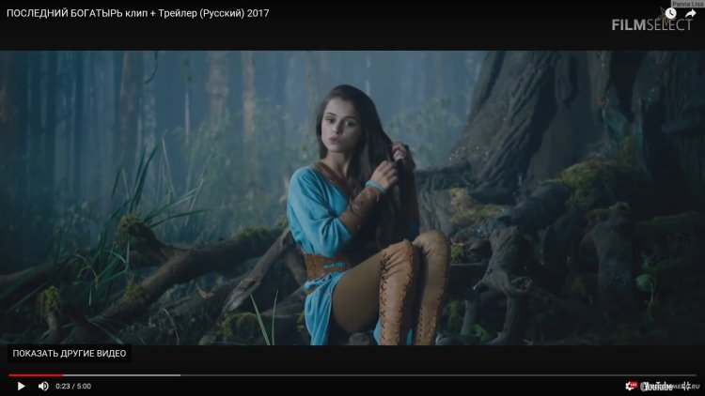This screenshot has width=705, height=396.
Task: Add video to Watch Later clock icon
Action: (670, 13)
